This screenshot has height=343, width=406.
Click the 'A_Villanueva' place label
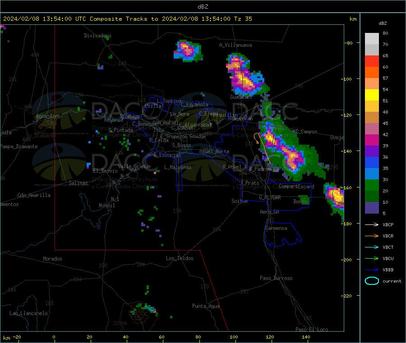[235, 45]
